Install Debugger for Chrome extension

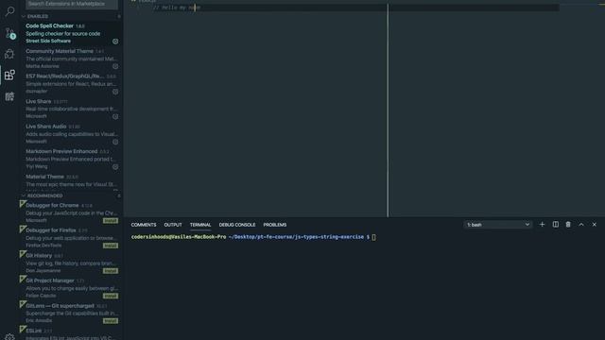click(x=111, y=220)
